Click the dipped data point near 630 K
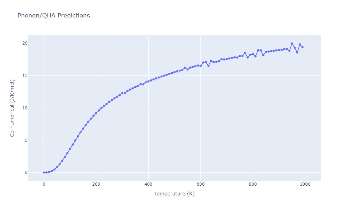The image size is (349, 209). (x=208, y=66)
